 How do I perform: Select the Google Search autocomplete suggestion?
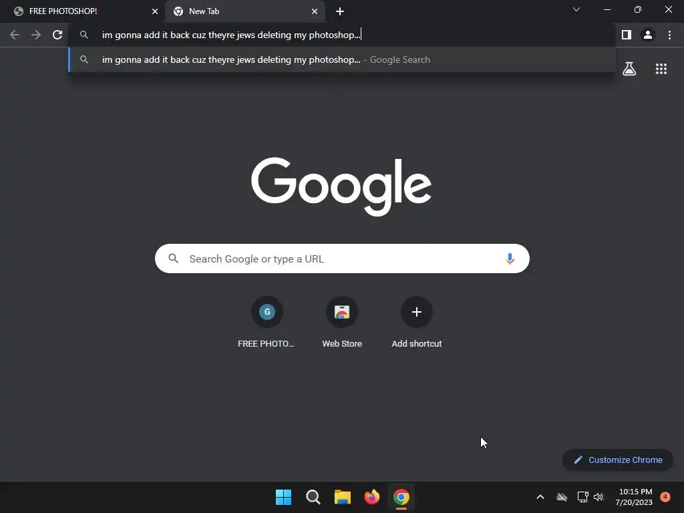tap(342, 59)
